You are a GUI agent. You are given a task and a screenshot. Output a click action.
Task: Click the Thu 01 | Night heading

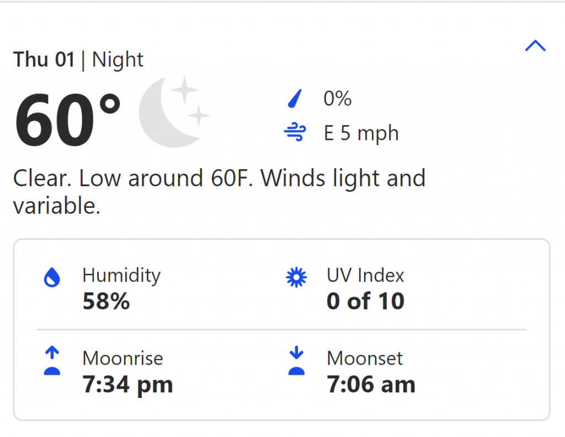click(x=78, y=60)
